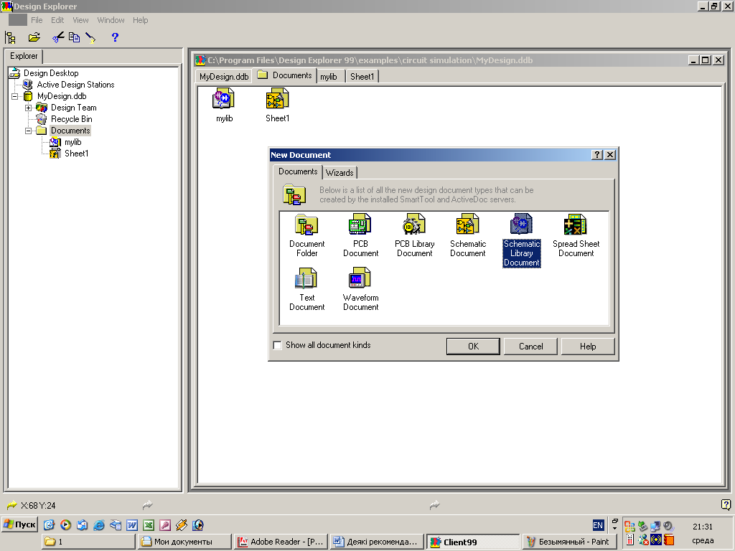Open the Windows Start button Пуск

click(19, 524)
